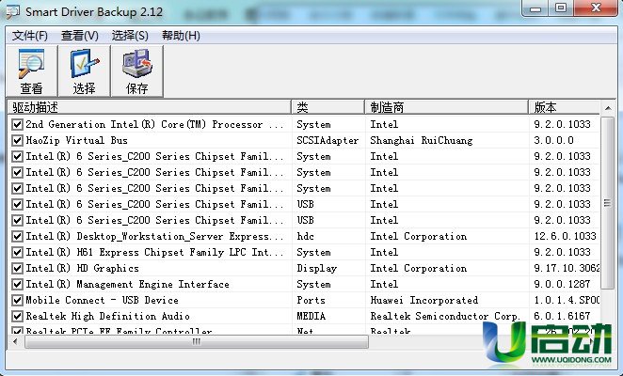Click version '6.0.1.6167' cell
Screen dimensions: 623x376
[x=562, y=316]
